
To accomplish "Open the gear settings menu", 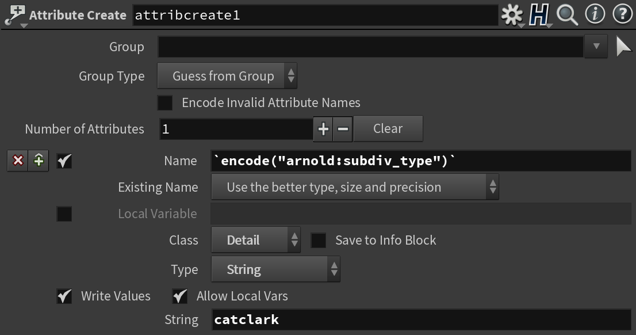I will pos(511,14).
